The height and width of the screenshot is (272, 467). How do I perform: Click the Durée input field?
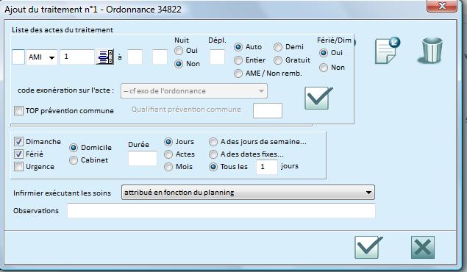coord(143,158)
